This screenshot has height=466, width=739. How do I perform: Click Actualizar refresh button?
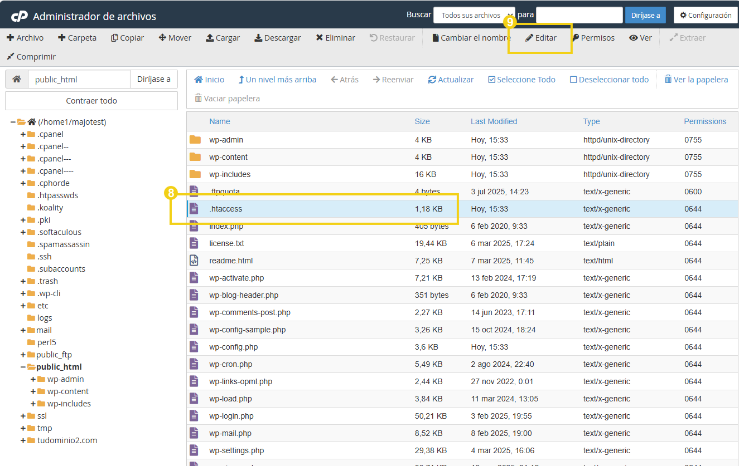point(451,80)
